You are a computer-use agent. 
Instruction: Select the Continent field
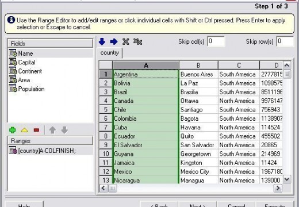click(x=51, y=71)
